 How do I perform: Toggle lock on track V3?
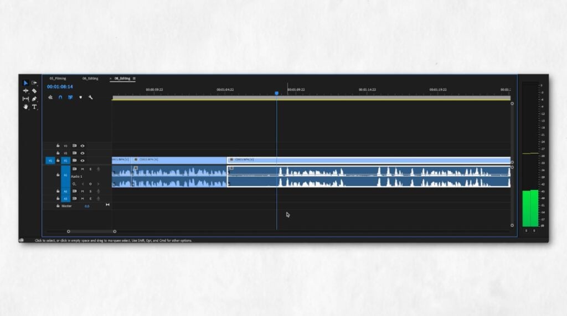58,146
